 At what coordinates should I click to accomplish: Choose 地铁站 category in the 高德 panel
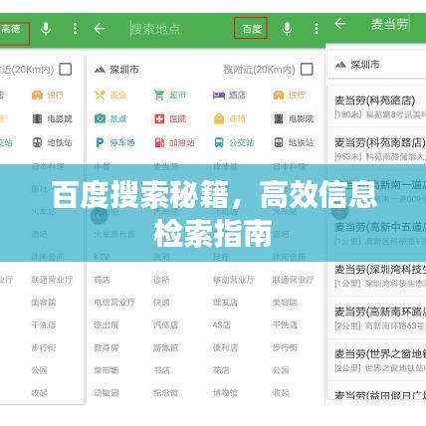tap(52, 142)
